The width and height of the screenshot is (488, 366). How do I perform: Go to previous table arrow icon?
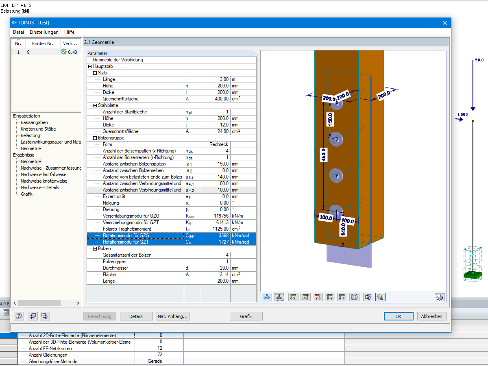[33, 316]
